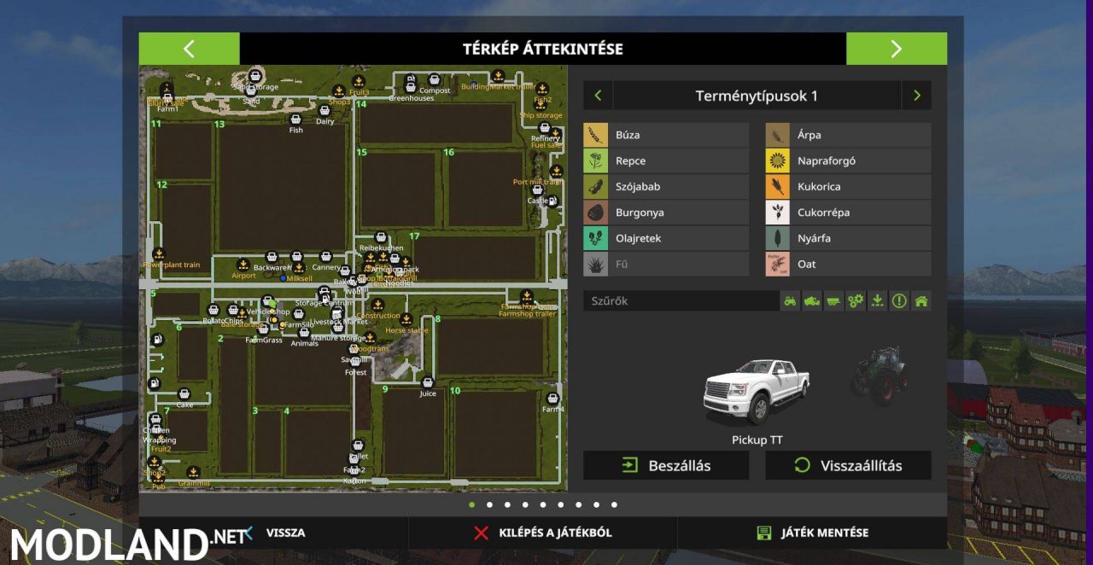
Task: Click the Nyárfa color swatch
Action: pos(777,238)
